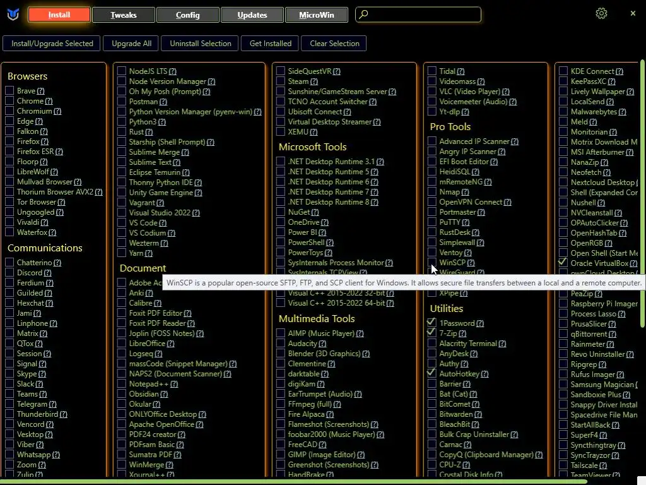646x485 pixels.
Task: Check the Firefox checkbox
Action: click(9, 141)
